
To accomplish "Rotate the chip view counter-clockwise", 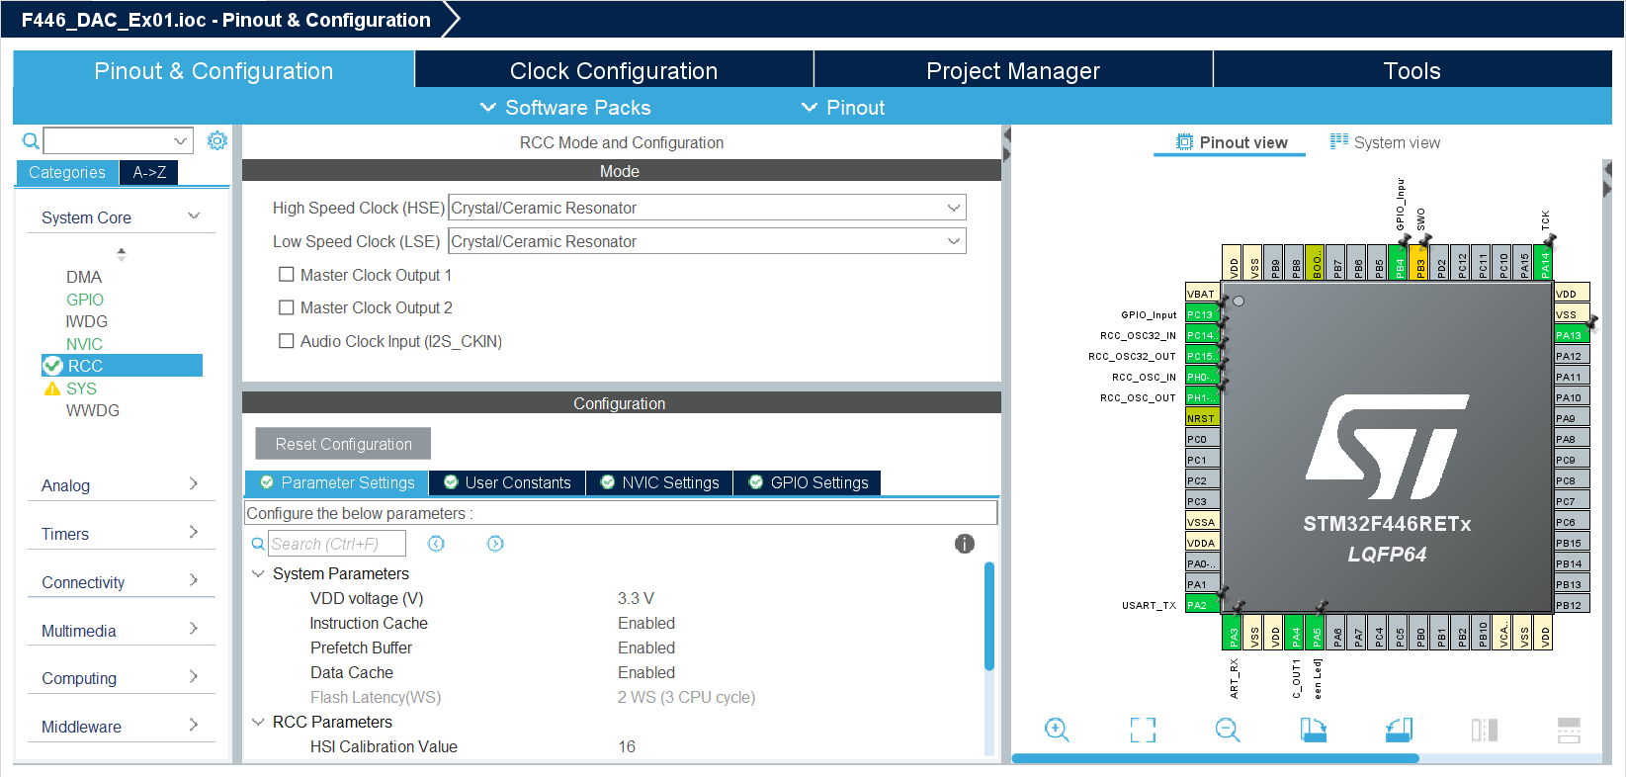I will (x=1399, y=730).
